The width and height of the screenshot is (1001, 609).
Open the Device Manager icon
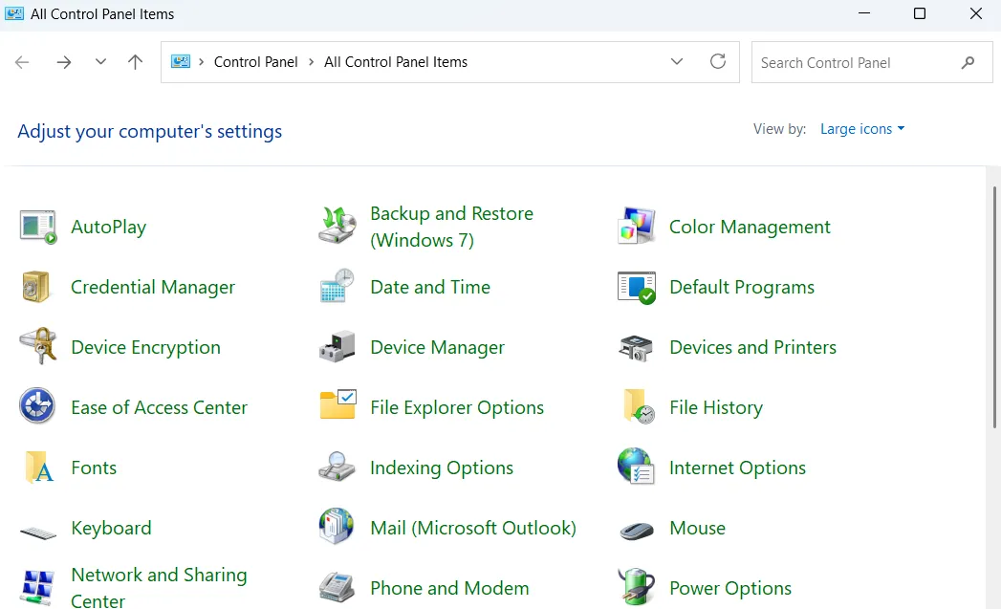click(337, 347)
